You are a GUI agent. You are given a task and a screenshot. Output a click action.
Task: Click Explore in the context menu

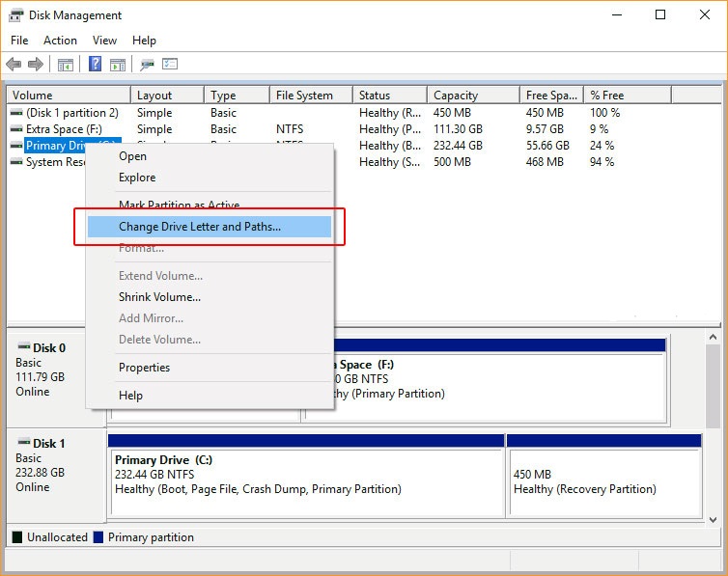[137, 178]
